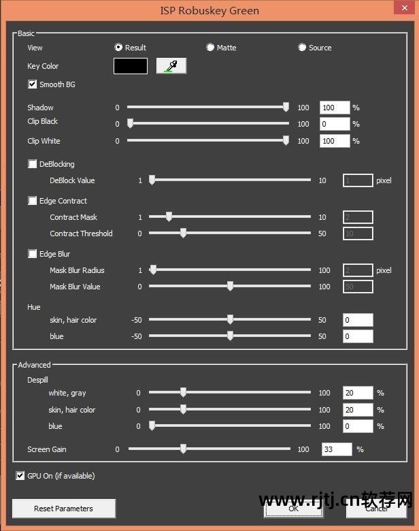Click the Contract Threshold slider handle
This screenshot has width=419, height=531.
[x=183, y=233]
